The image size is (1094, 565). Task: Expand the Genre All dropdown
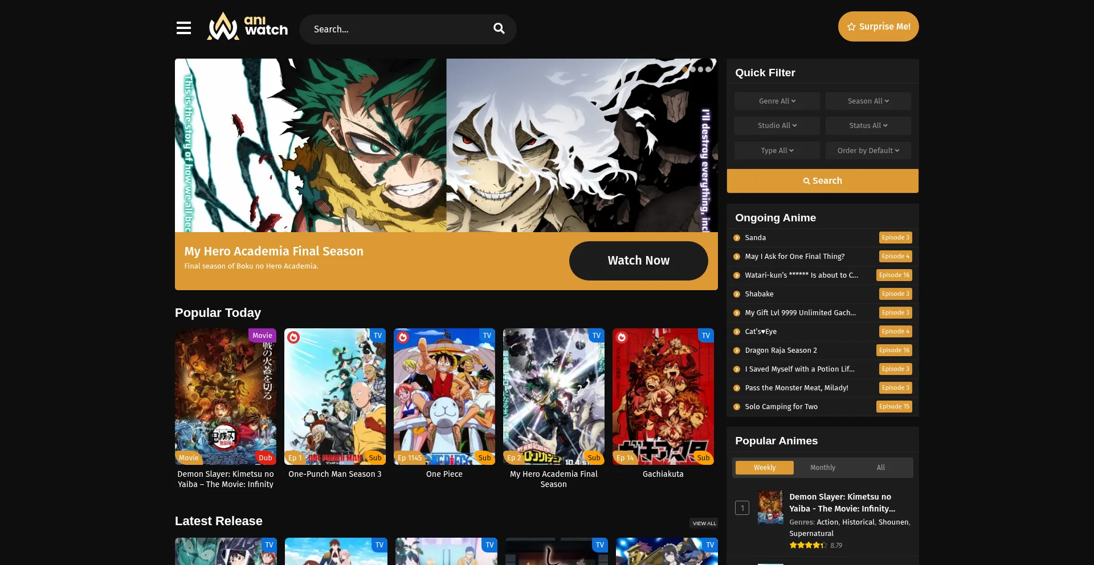tap(777, 101)
